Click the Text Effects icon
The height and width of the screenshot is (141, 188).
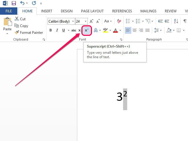click(x=96, y=30)
